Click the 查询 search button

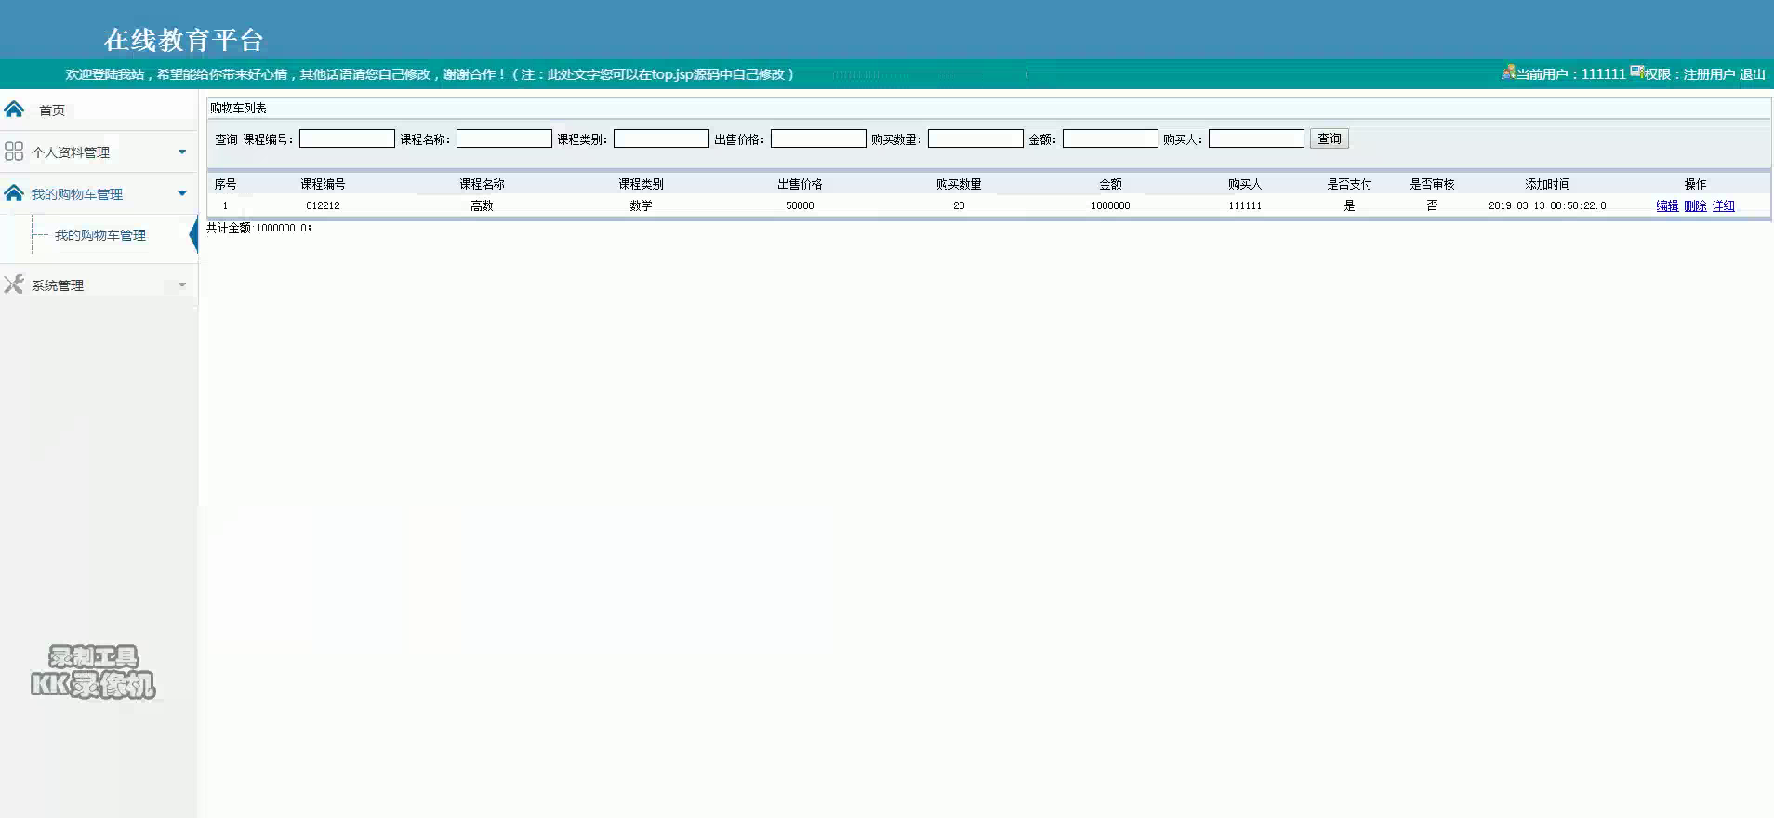(1330, 139)
